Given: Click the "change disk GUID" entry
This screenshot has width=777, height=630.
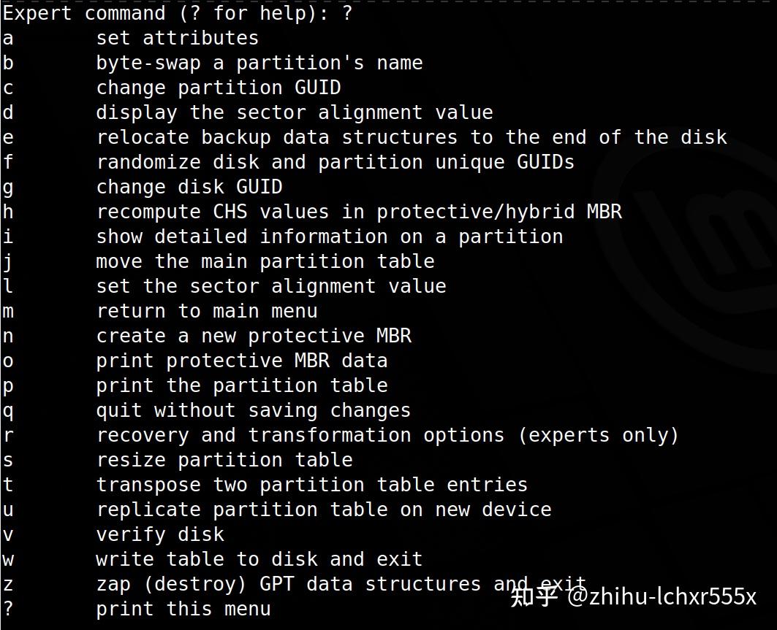Looking at the screenshot, I should 189,187.
